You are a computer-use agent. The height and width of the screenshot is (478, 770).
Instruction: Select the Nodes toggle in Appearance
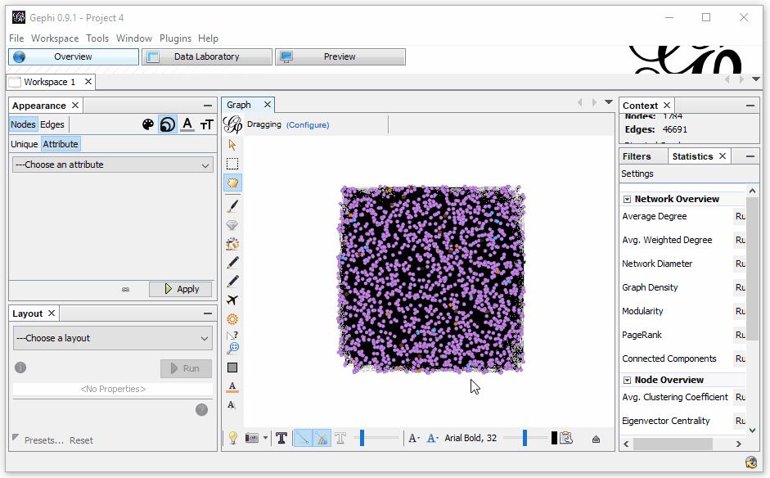coord(23,124)
